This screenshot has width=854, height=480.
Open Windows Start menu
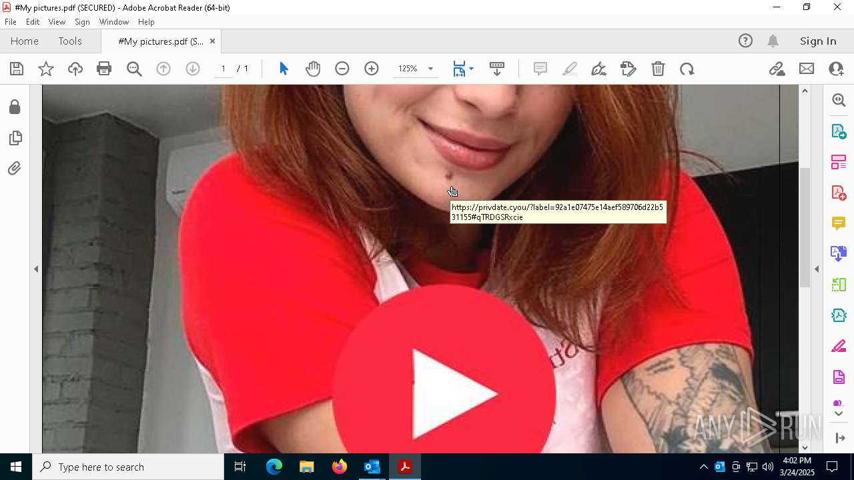point(16,467)
